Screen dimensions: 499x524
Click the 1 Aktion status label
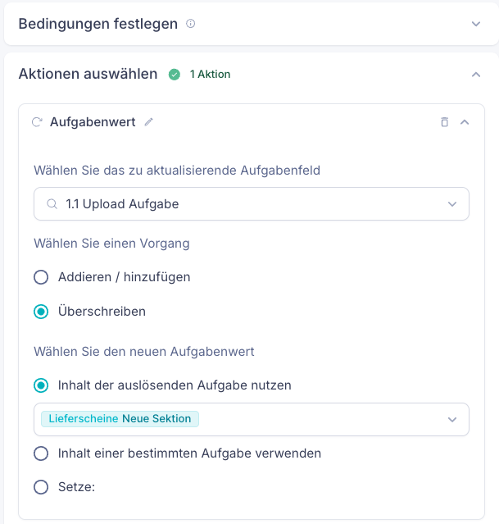(x=210, y=75)
